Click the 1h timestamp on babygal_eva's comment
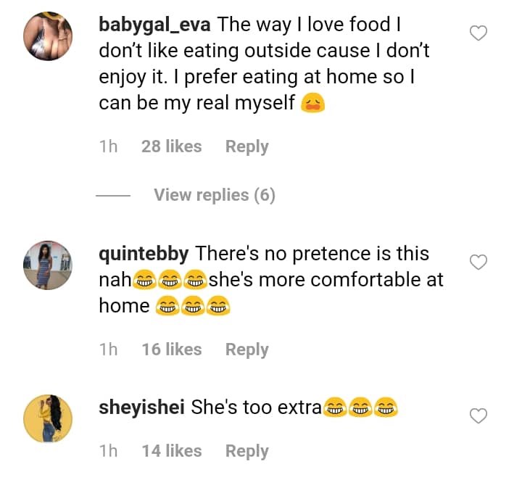Viewport: 522px width, 480px height. (108, 146)
